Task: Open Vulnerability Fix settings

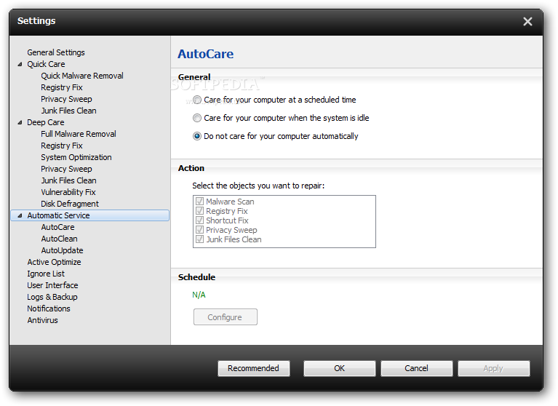Action: click(68, 192)
